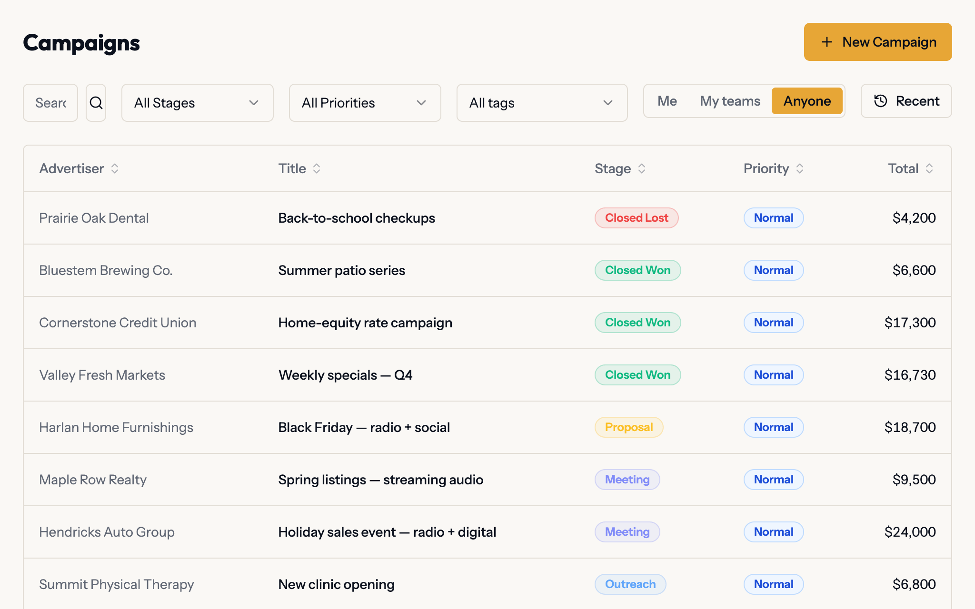Image resolution: width=975 pixels, height=609 pixels.
Task: Open Black Friday — radio + social campaign
Action: click(x=364, y=427)
